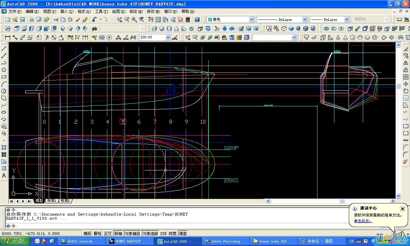Viewport: 410px width, 246px height.
Task: Click the solid Torus icon
Action: pos(191,29)
